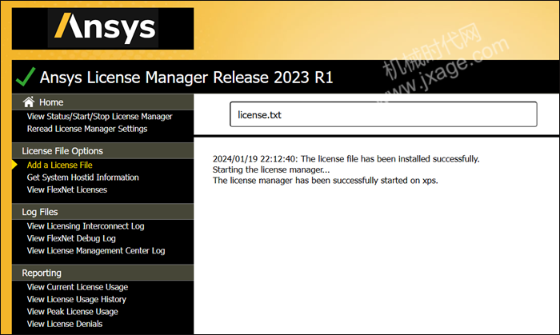The width and height of the screenshot is (560, 335).
Task: Open View Status/Start/Stop License Manager
Action: click(99, 116)
